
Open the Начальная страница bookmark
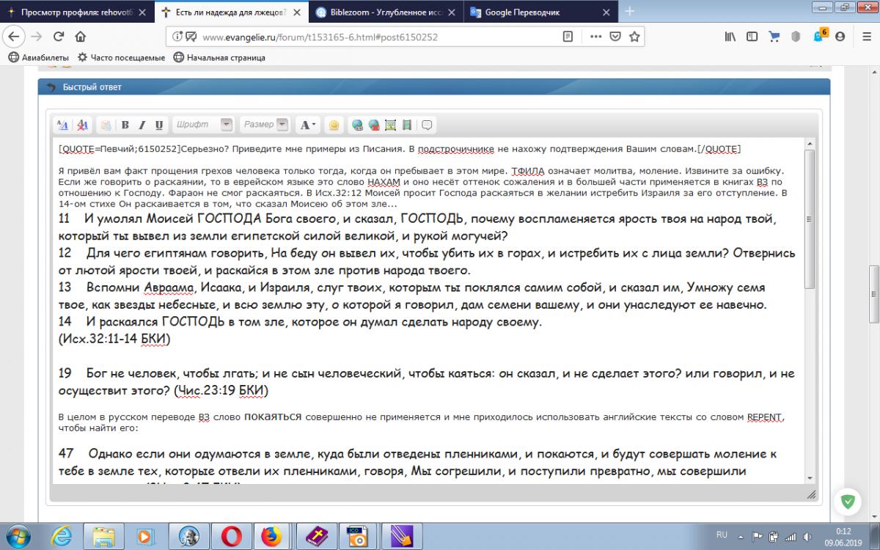point(219,57)
